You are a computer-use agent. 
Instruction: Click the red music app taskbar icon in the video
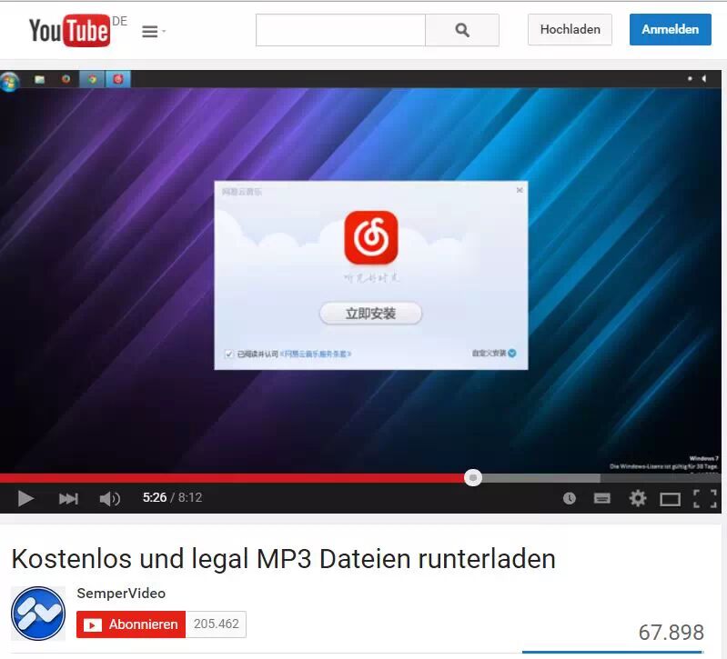(x=118, y=79)
